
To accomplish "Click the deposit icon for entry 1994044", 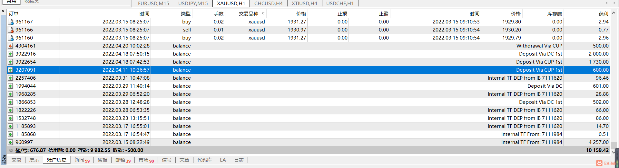I will pos(10,86).
